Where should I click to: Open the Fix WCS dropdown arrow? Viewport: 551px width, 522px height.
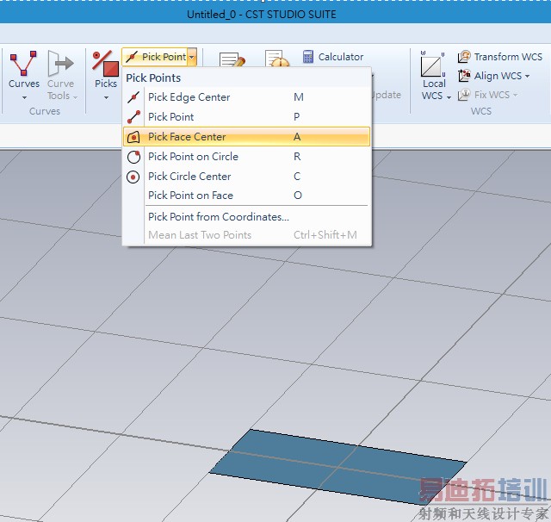click(515, 95)
